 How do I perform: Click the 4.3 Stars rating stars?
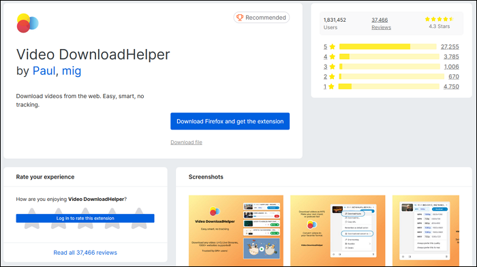[439, 19]
